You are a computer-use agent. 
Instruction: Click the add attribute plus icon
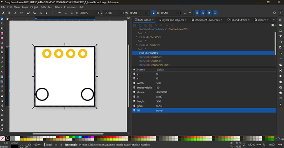(x=134, y=69)
